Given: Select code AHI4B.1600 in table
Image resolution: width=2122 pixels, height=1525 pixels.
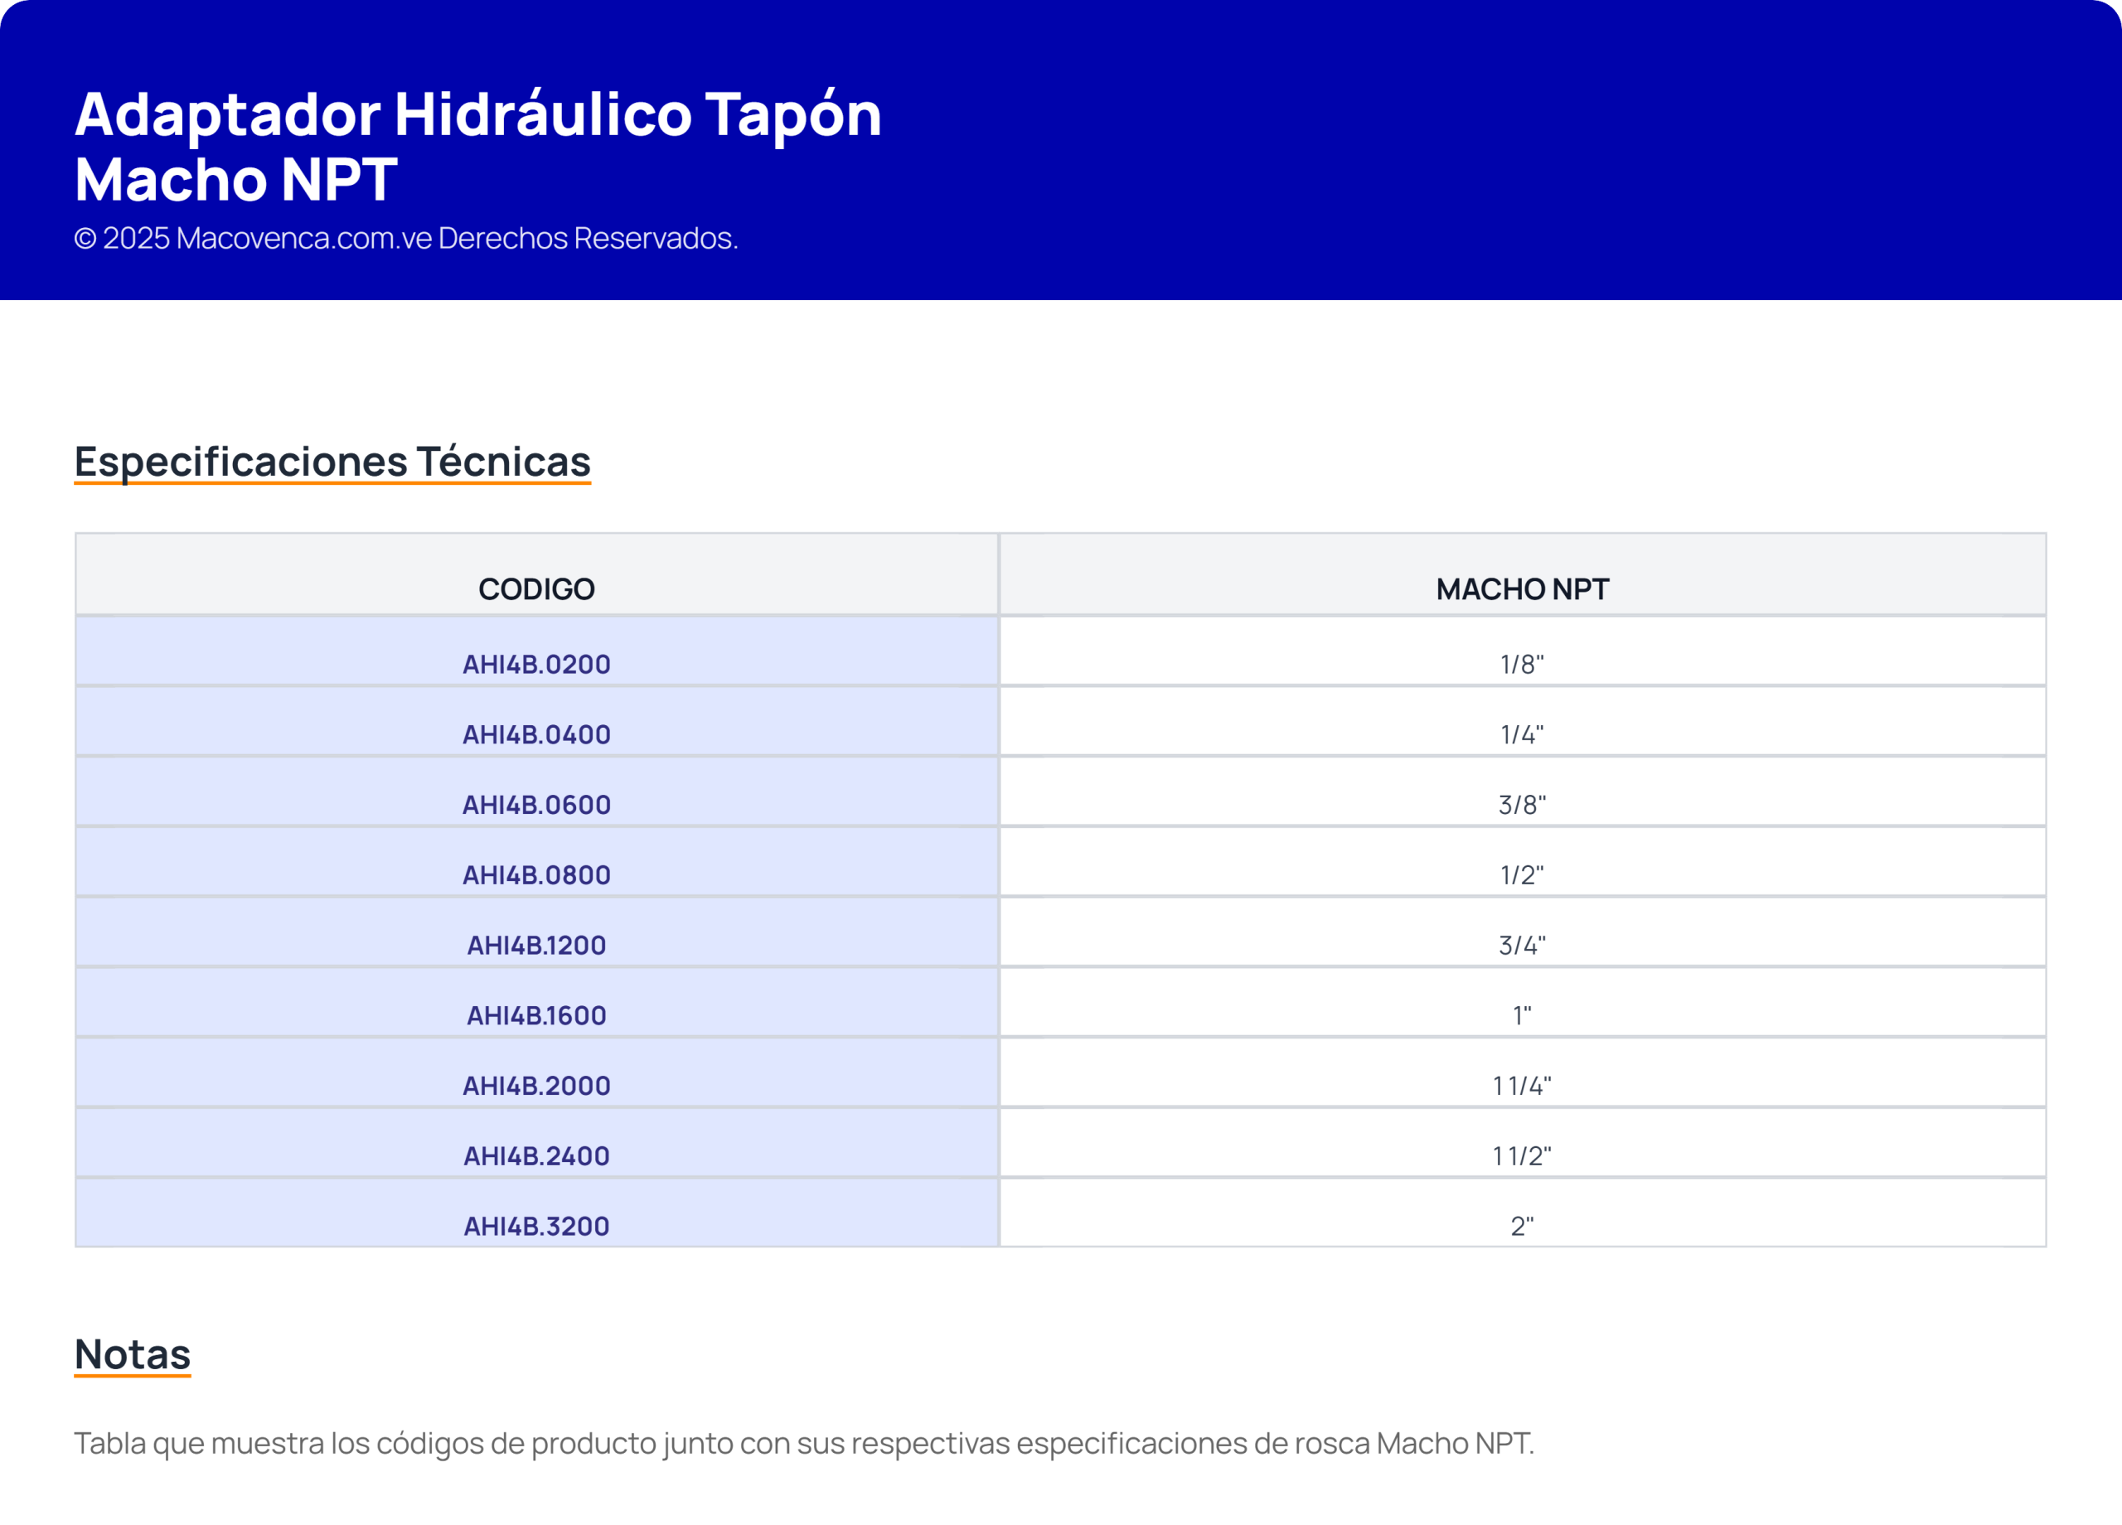Looking at the screenshot, I should point(536,1015).
